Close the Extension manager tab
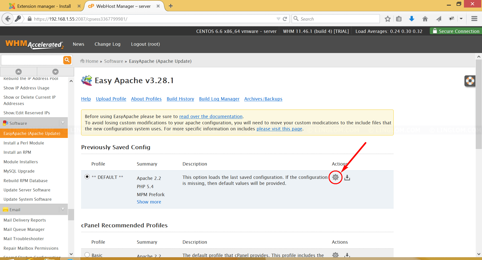The width and height of the screenshot is (482, 260). point(79,6)
